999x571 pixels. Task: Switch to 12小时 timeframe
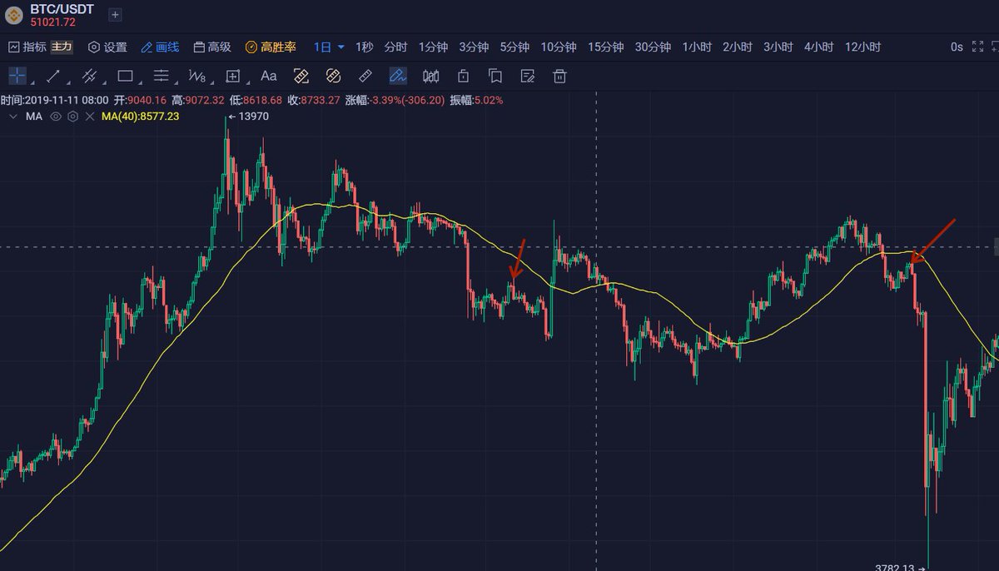(863, 47)
